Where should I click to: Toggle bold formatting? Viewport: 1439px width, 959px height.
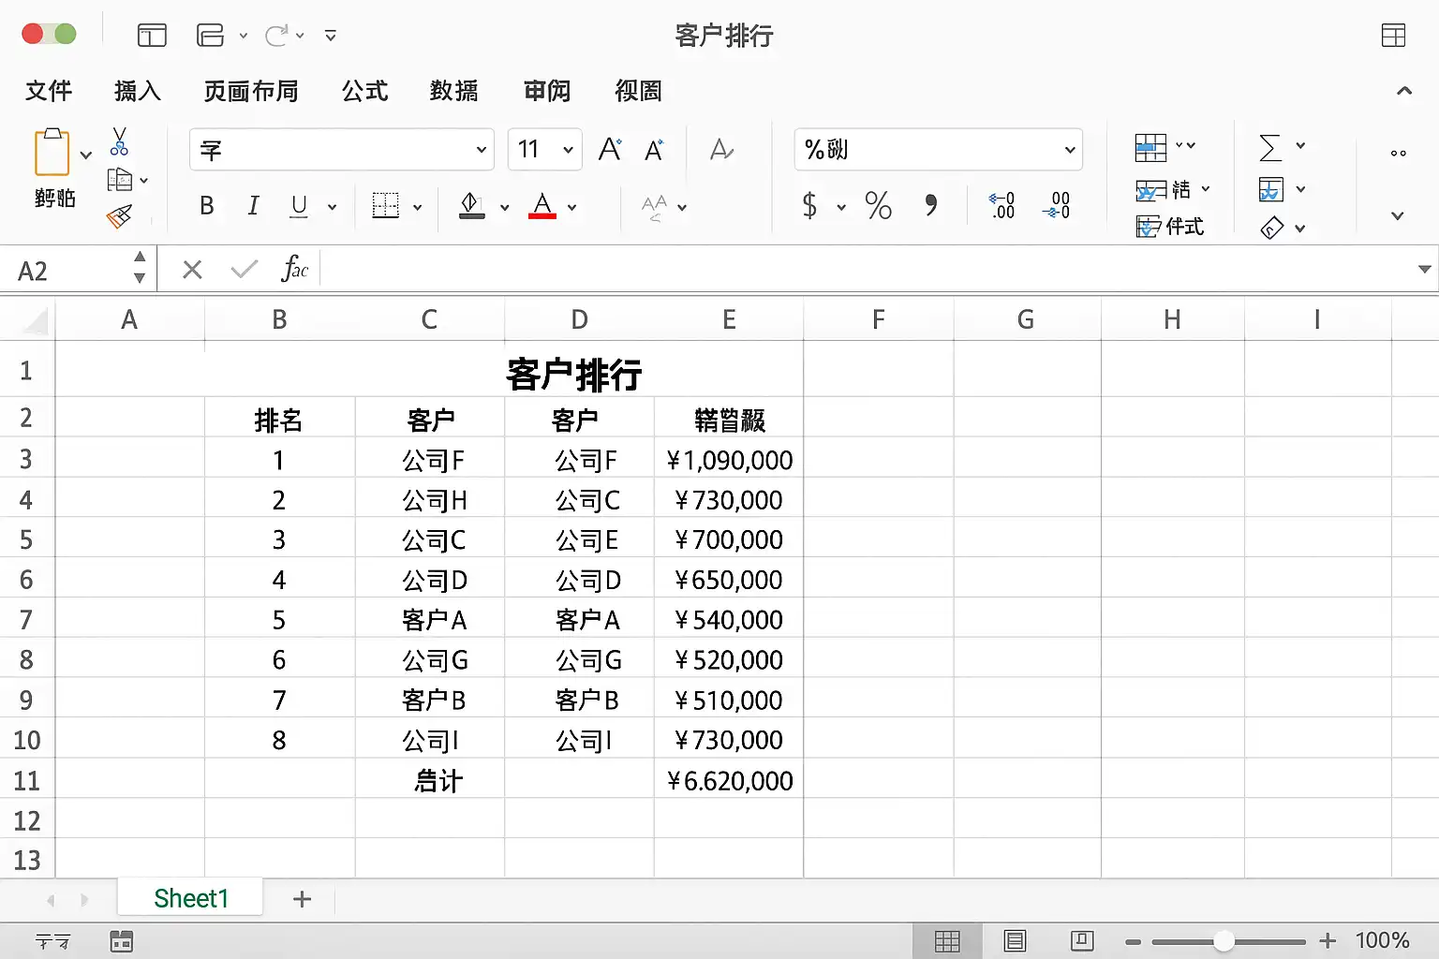click(207, 206)
